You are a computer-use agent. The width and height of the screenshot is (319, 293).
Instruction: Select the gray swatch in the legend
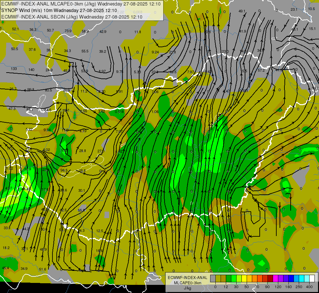point(213,278)
